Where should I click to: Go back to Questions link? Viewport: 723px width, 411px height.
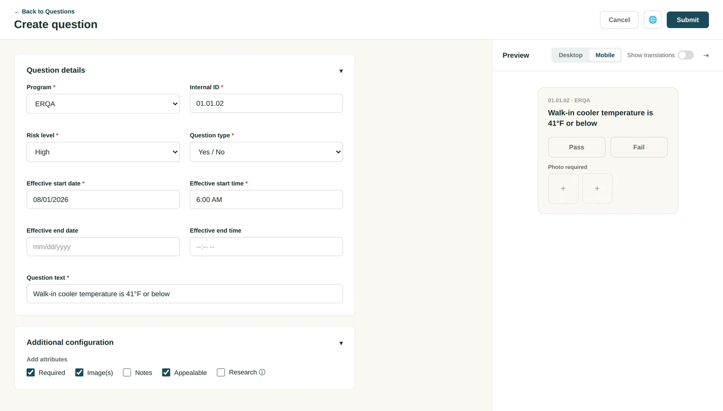pyautogui.click(x=44, y=11)
